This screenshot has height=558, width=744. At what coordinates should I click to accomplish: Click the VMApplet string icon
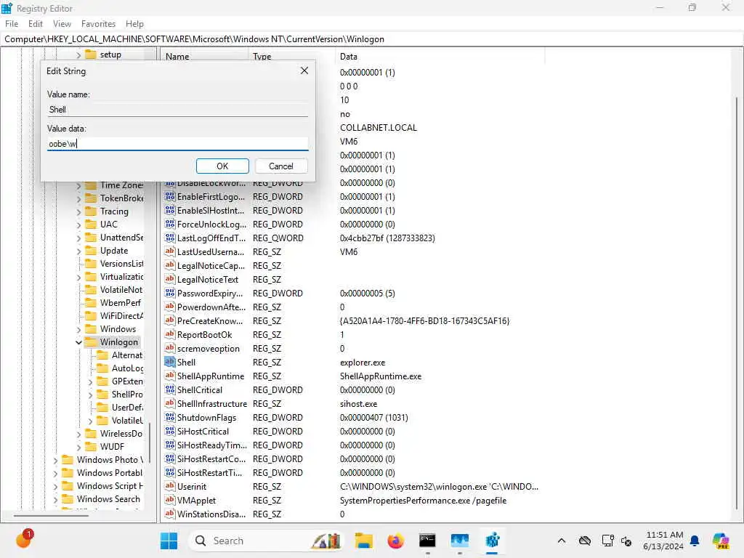point(169,500)
